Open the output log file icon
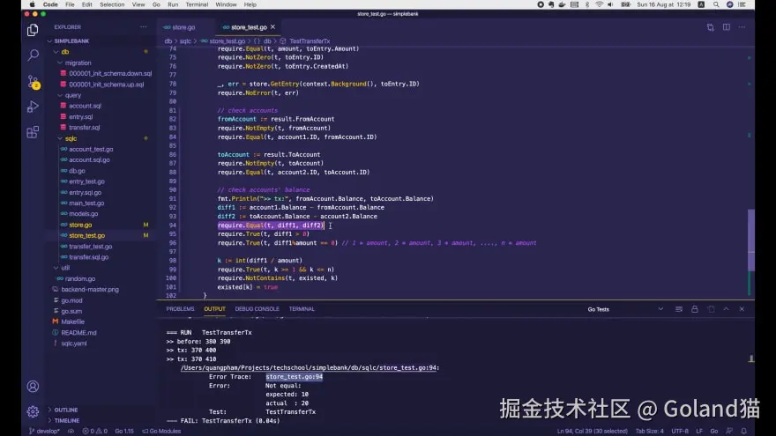 click(711, 309)
